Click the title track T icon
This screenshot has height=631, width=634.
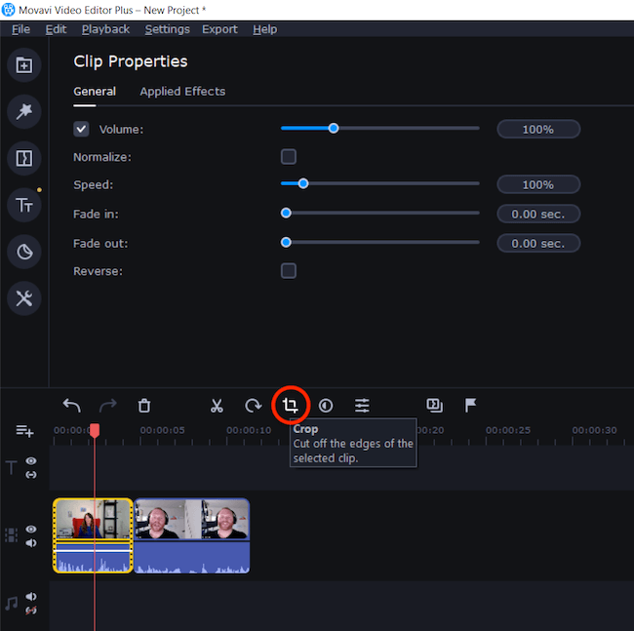point(11,468)
